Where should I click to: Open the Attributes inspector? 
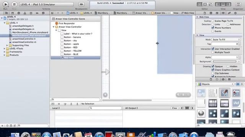coord(223,13)
